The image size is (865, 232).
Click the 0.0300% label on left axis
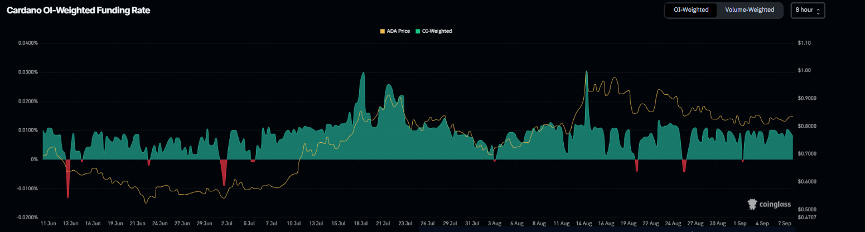27,72
